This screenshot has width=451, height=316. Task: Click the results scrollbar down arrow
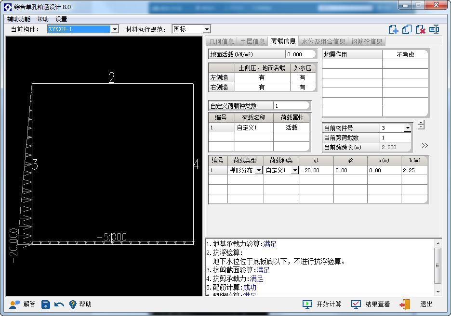438,292
